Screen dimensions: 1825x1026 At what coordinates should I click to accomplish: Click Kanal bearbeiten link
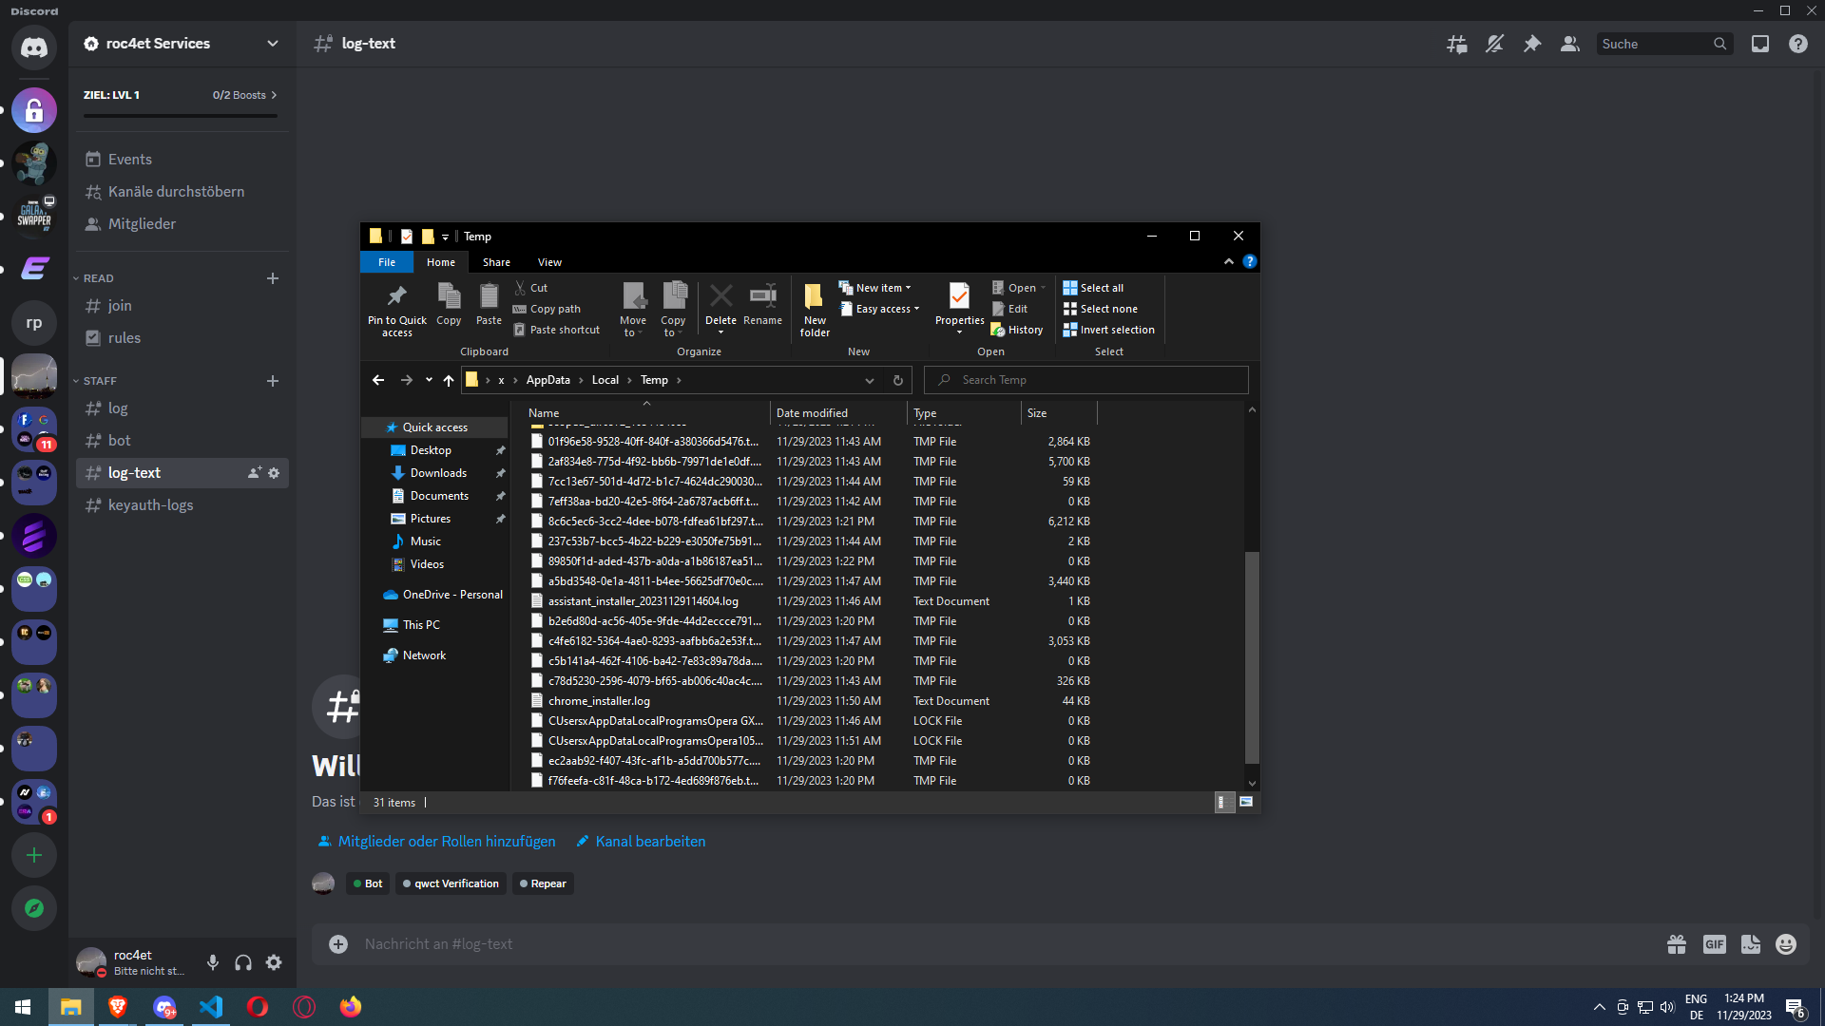(650, 842)
